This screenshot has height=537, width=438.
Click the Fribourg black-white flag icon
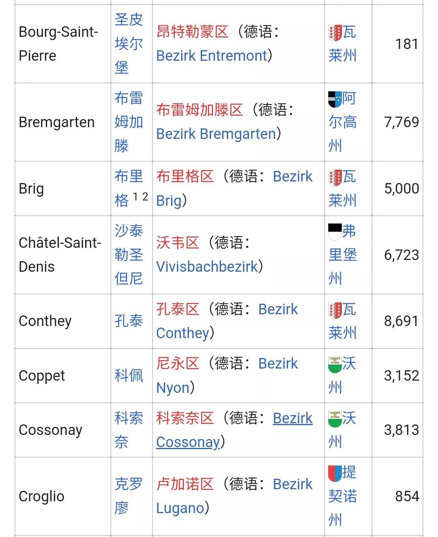(x=335, y=231)
